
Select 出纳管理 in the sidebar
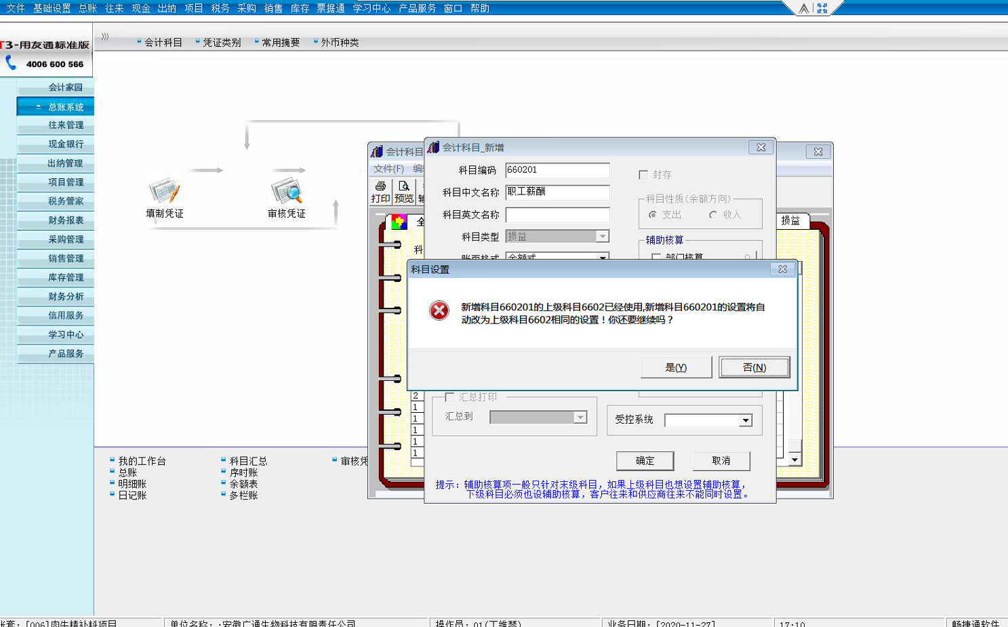coord(56,163)
